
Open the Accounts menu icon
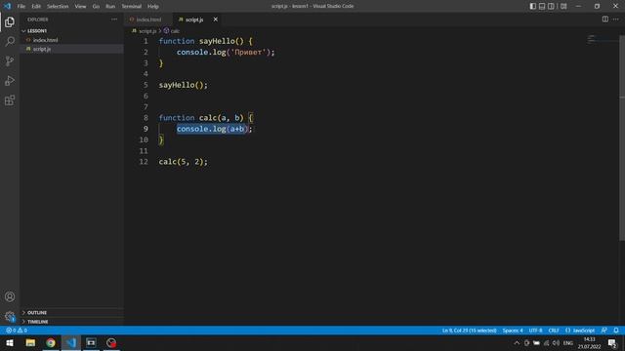[10, 296]
